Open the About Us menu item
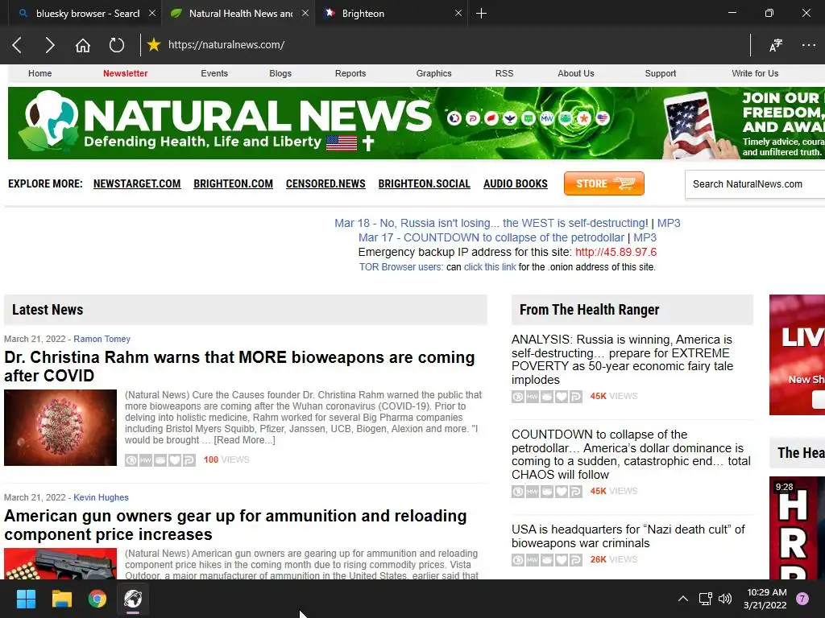This screenshot has width=825, height=618. [x=575, y=73]
